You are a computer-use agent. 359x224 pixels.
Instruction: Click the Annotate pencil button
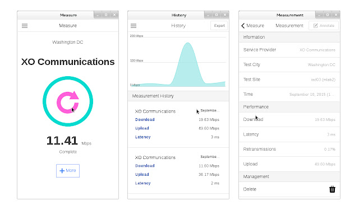[x=324, y=26]
